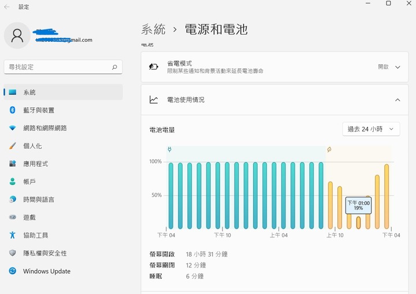Click the 開啟 status of battery saver
416x294 pixels.
[383, 67]
